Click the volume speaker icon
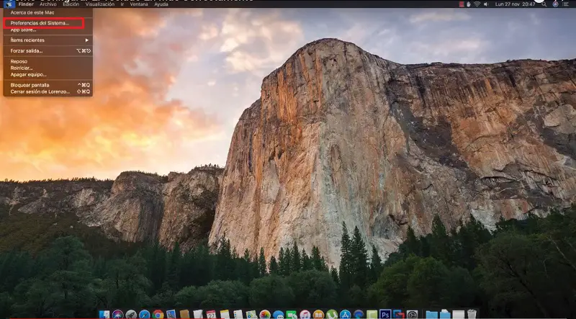 (487, 4)
